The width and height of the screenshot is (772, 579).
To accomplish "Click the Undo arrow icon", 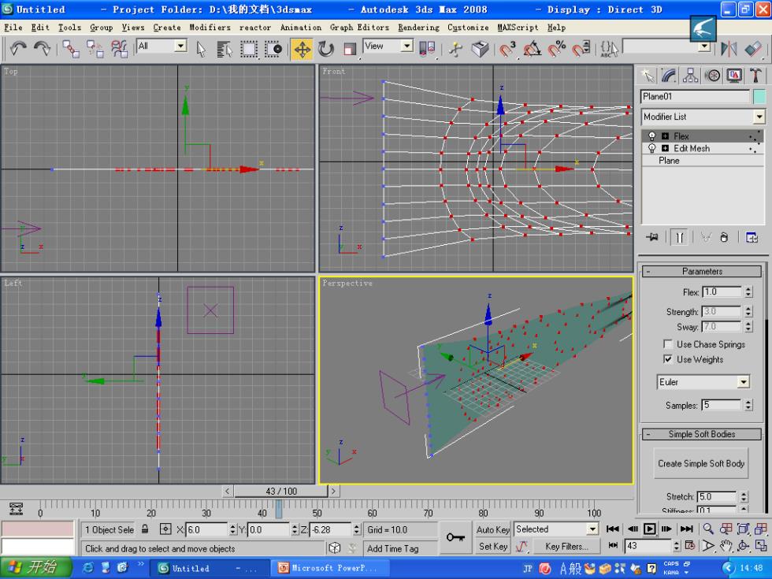I will click(18, 48).
